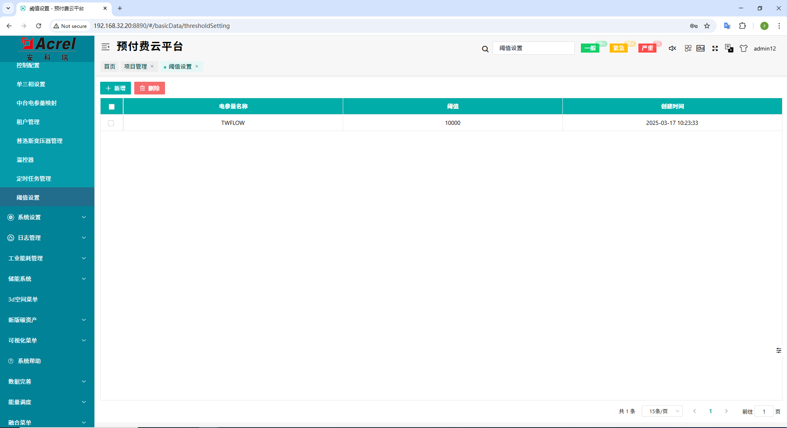This screenshot has width=787, height=428.
Task: Expand the 日志管理 sidebar menu
Action: pyautogui.click(x=47, y=238)
